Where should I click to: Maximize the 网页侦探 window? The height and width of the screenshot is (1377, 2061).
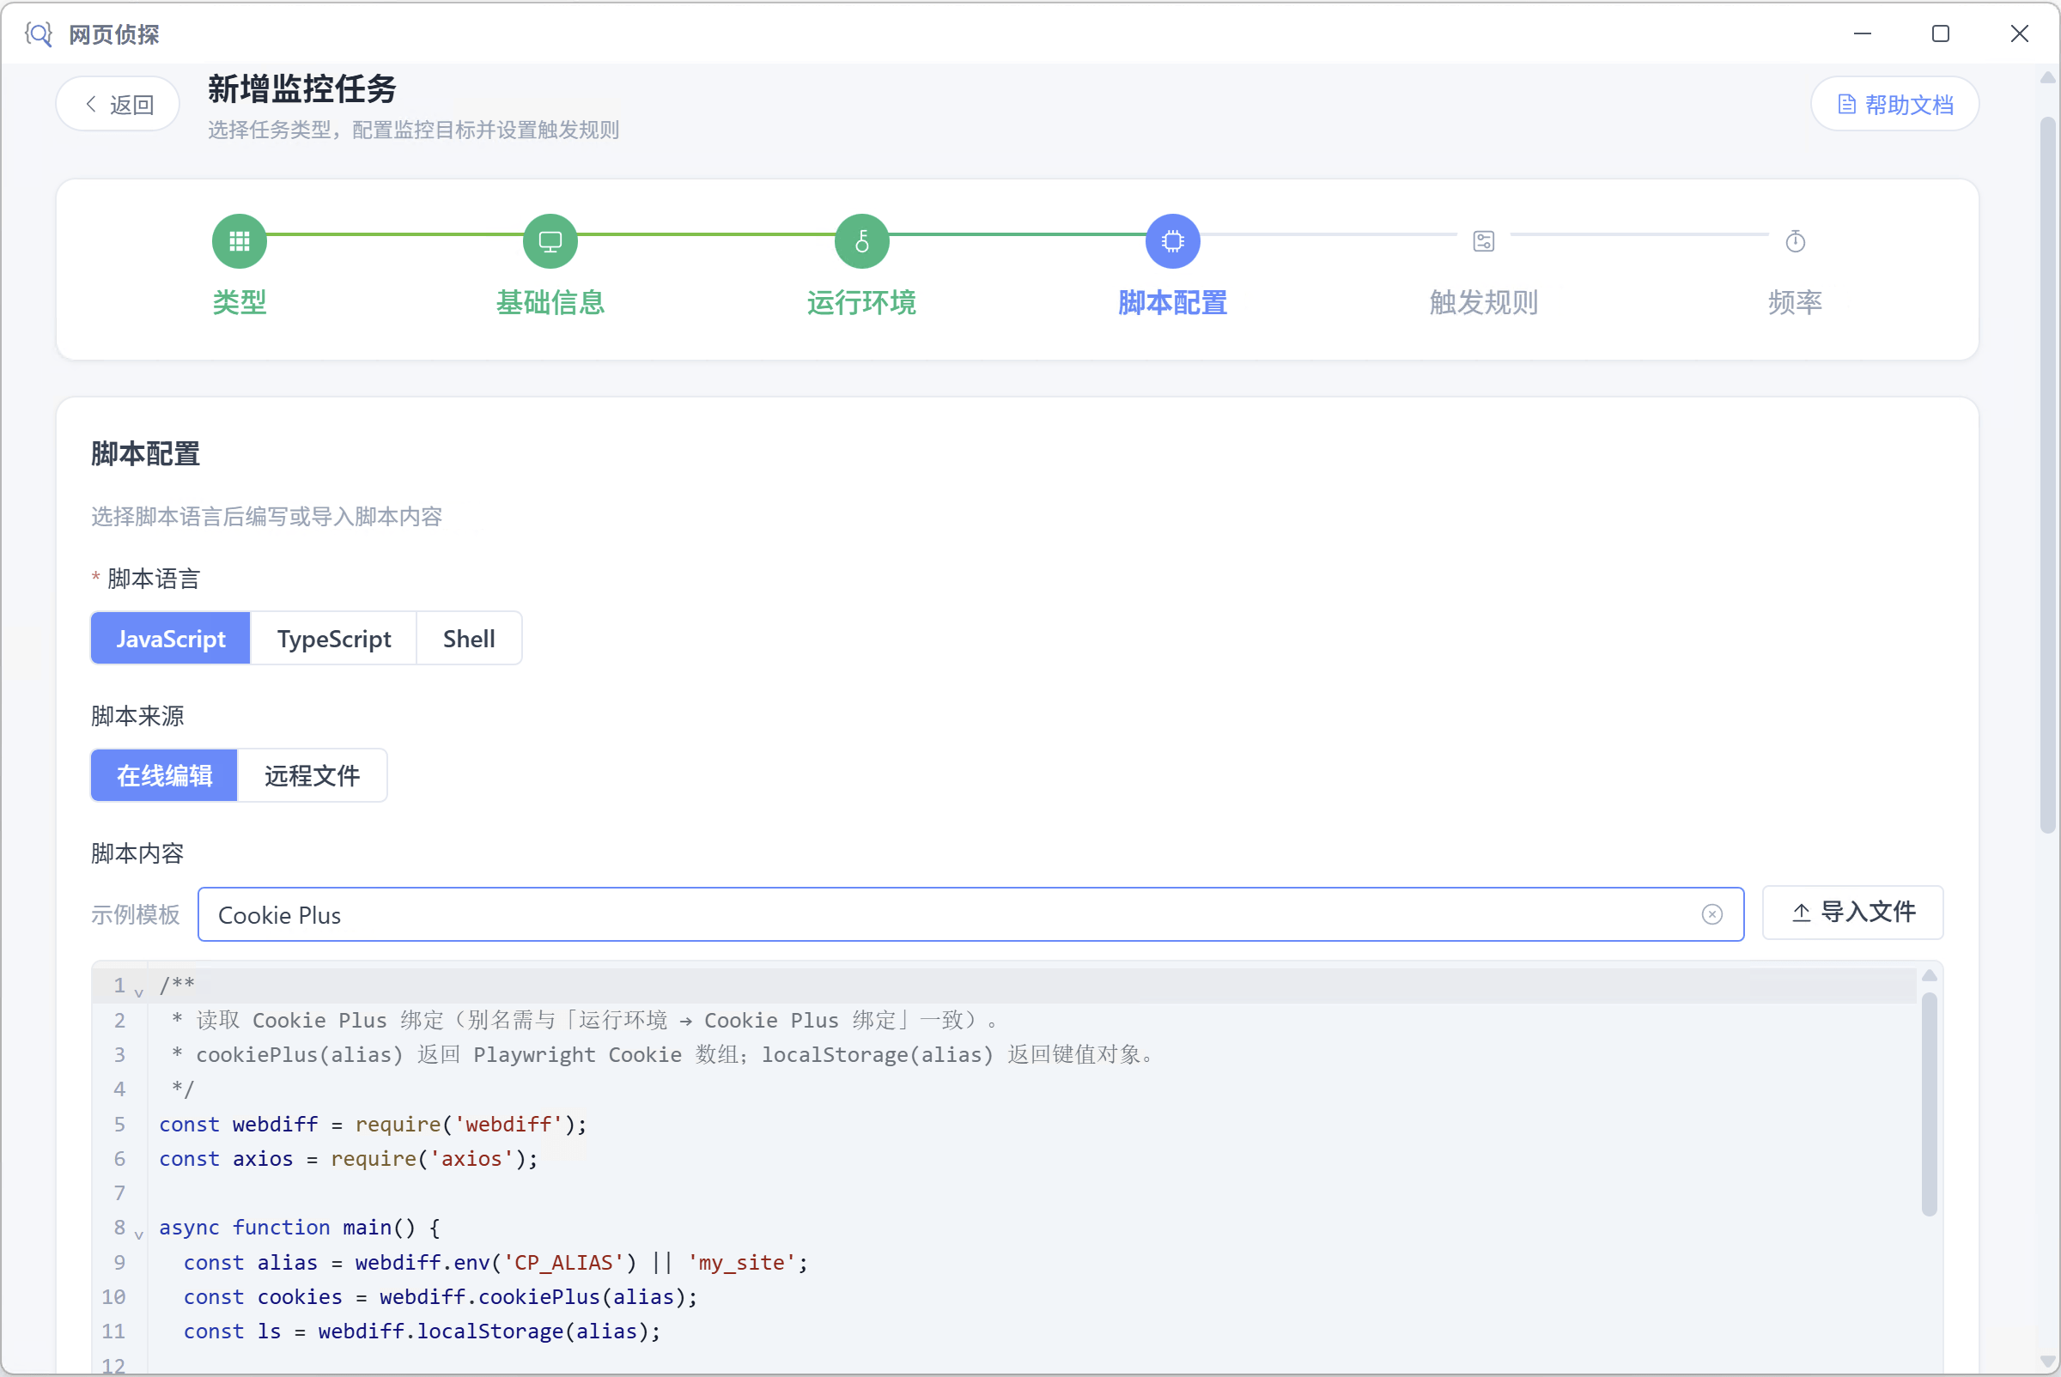(x=1941, y=33)
